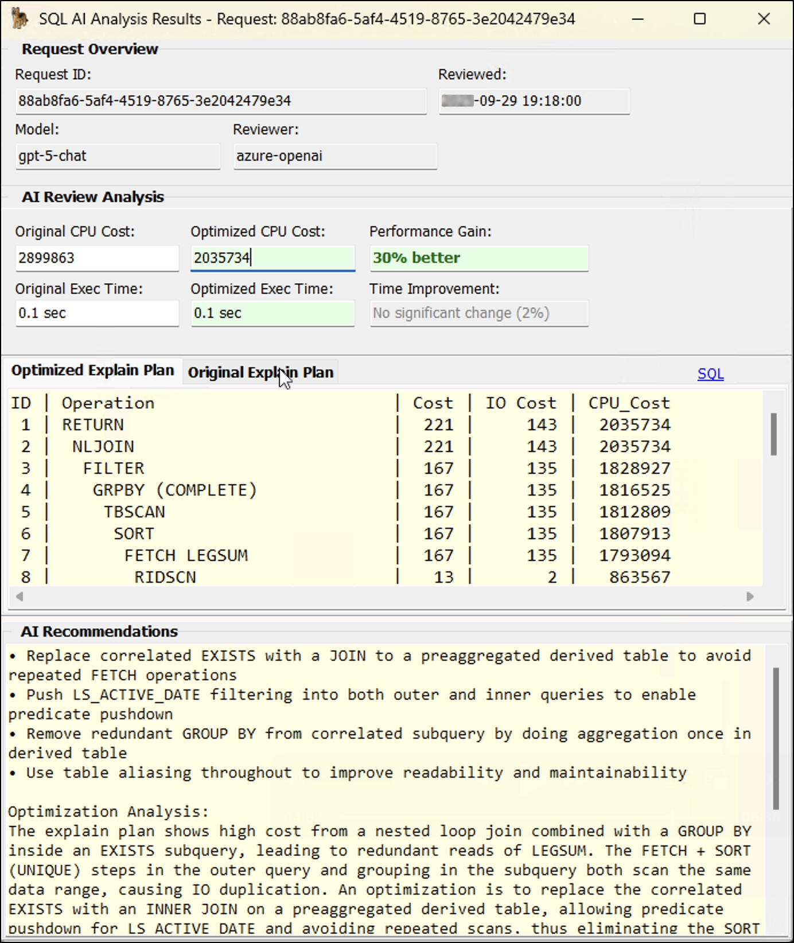Switch to the Original Explain Plan tab
The height and width of the screenshot is (943, 794).
point(260,372)
